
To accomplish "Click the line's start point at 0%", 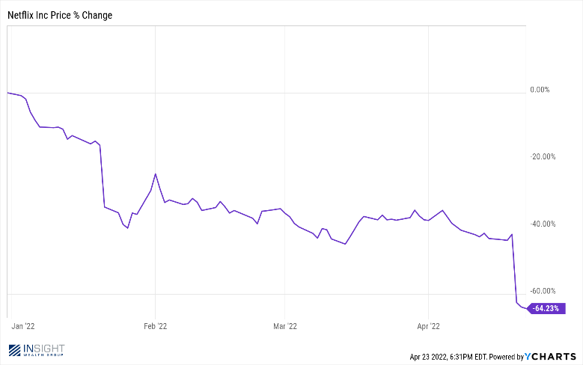I will point(7,93).
